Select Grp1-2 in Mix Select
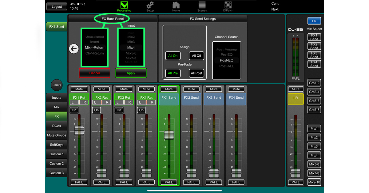369x193 pixels. [x=314, y=83]
